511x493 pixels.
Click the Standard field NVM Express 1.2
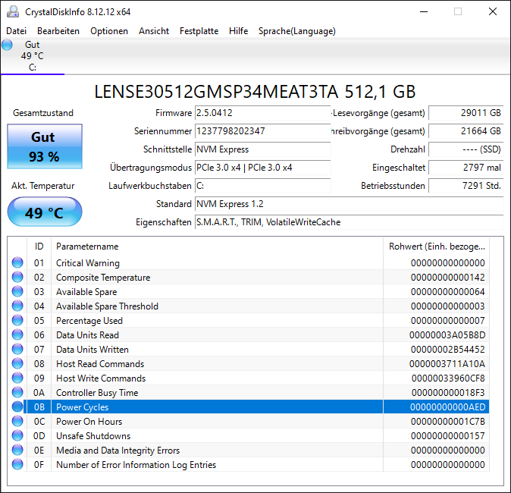[350, 204]
